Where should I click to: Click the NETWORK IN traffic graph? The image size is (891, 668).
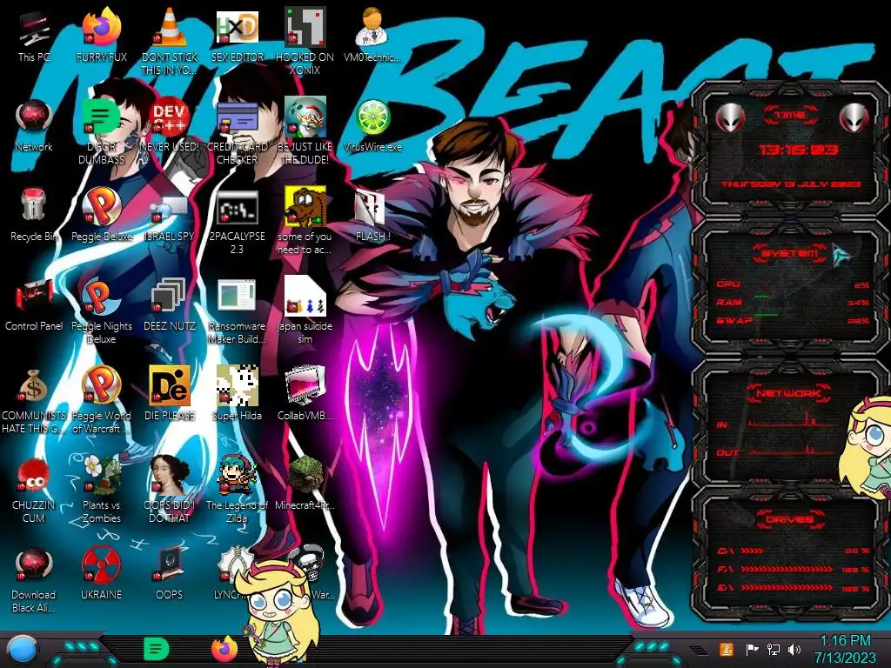(792, 421)
